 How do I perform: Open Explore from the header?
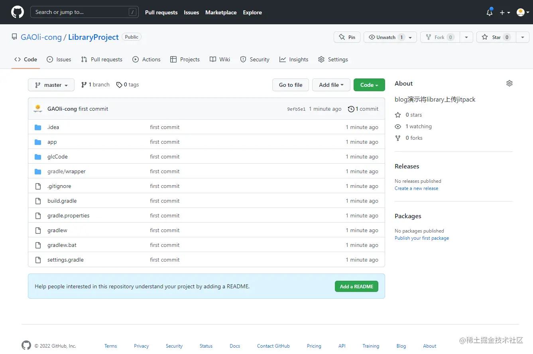252,12
